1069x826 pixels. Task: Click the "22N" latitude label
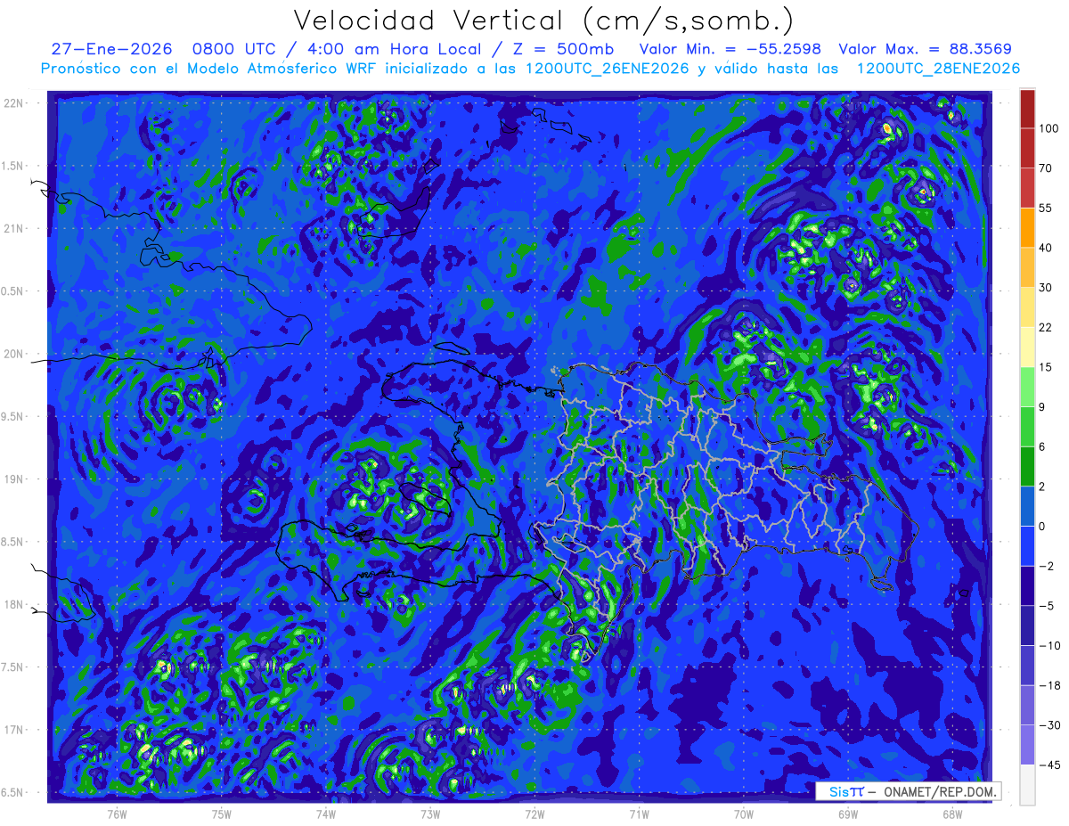14,103
